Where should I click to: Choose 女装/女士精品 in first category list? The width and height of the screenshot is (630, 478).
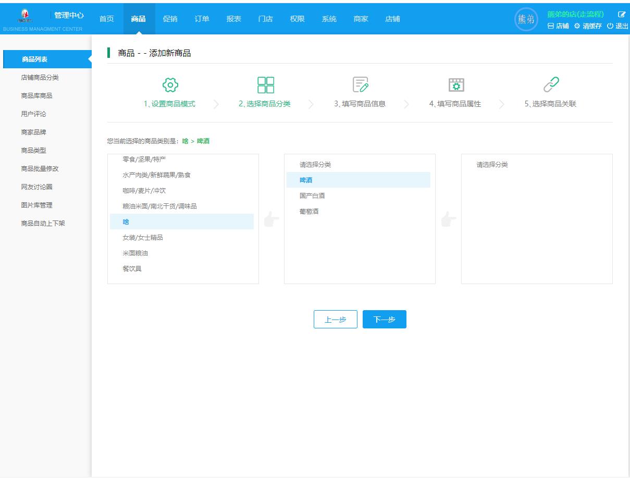coord(143,238)
